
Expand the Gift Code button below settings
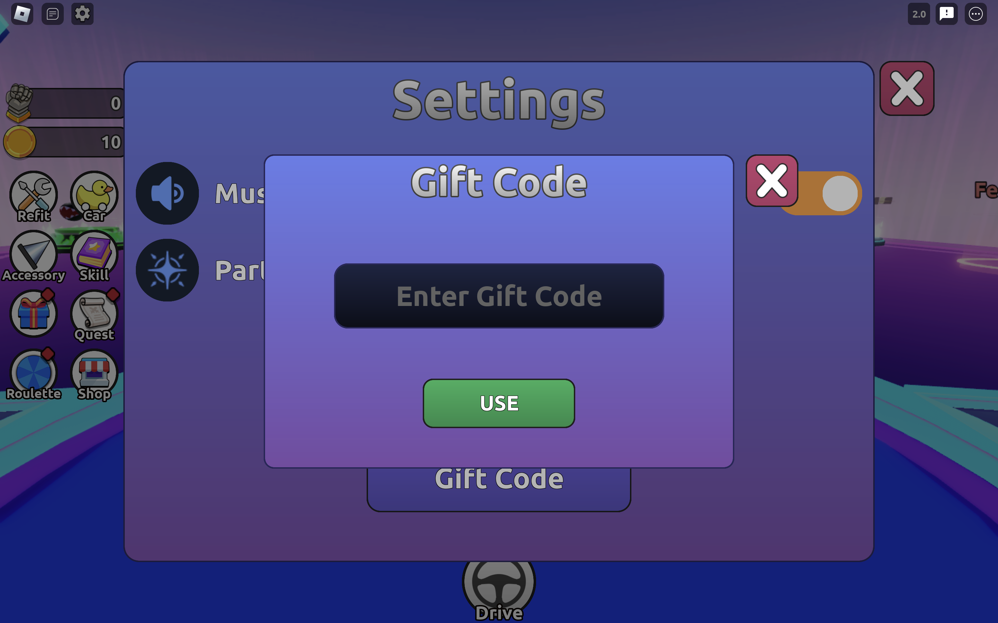click(499, 477)
